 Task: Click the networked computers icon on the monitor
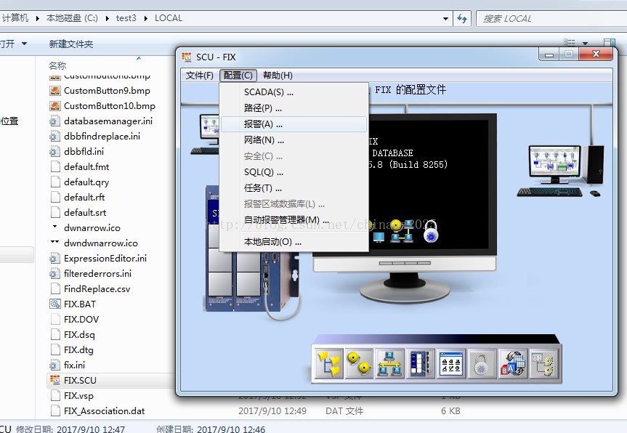click(403, 232)
